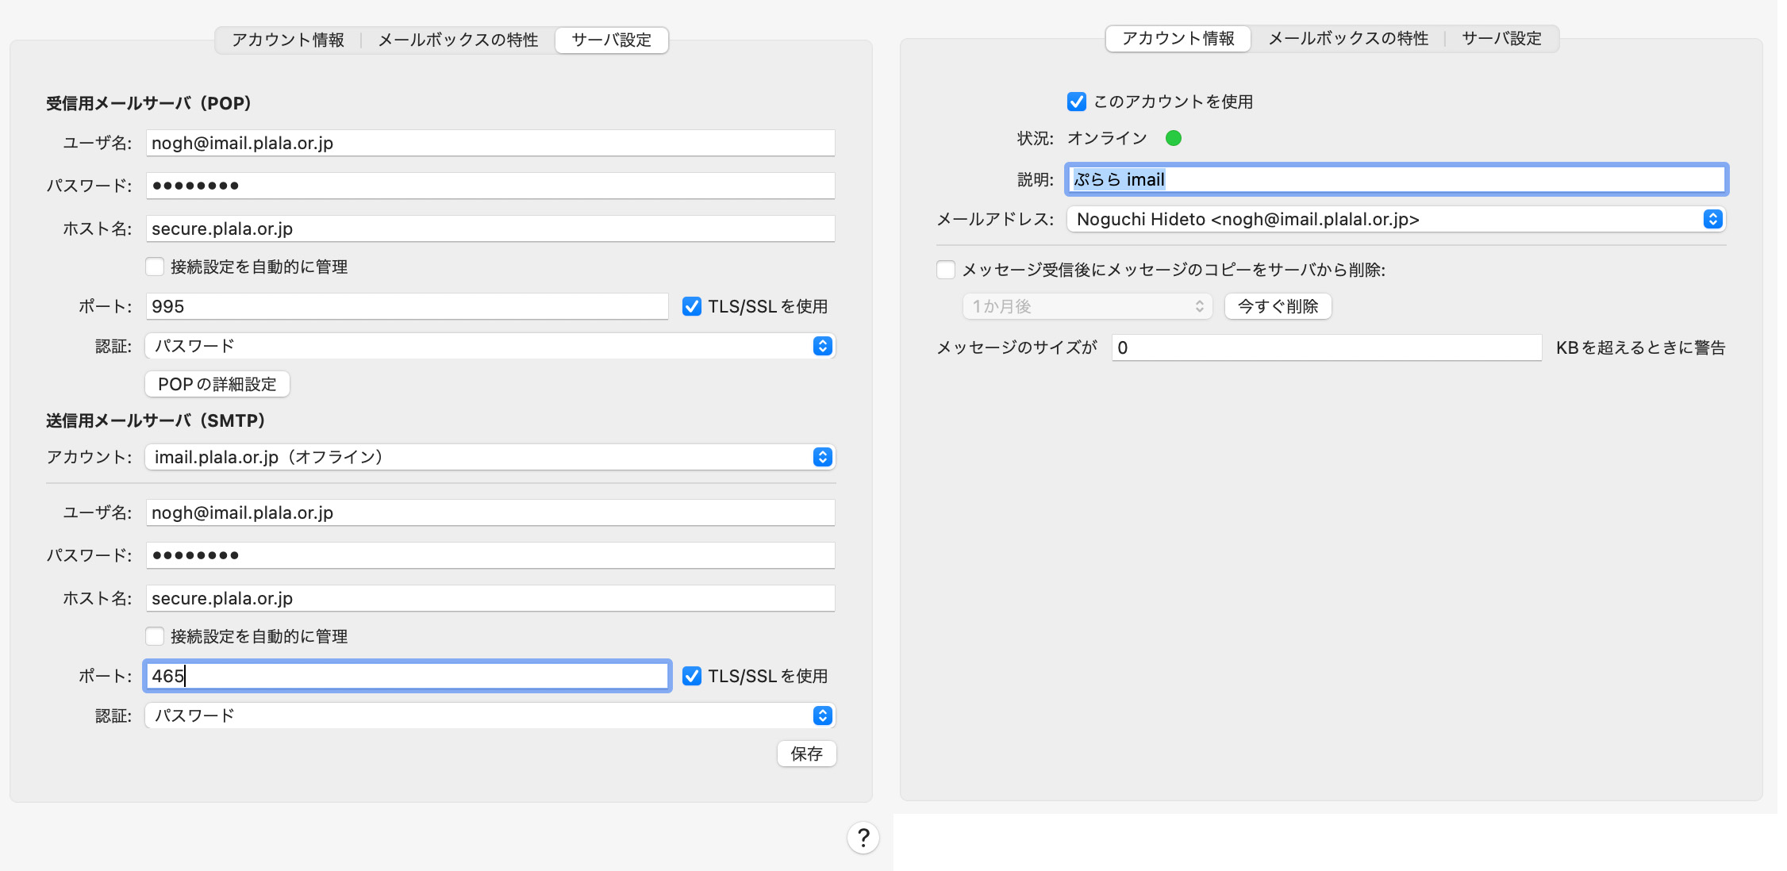Click the help question mark button
The width and height of the screenshot is (1787, 871).
click(x=863, y=838)
